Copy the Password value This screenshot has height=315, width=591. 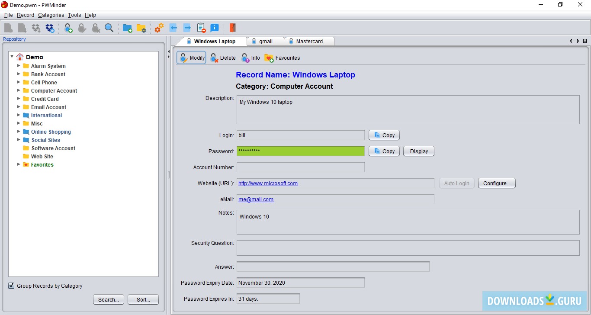pos(384,151)
